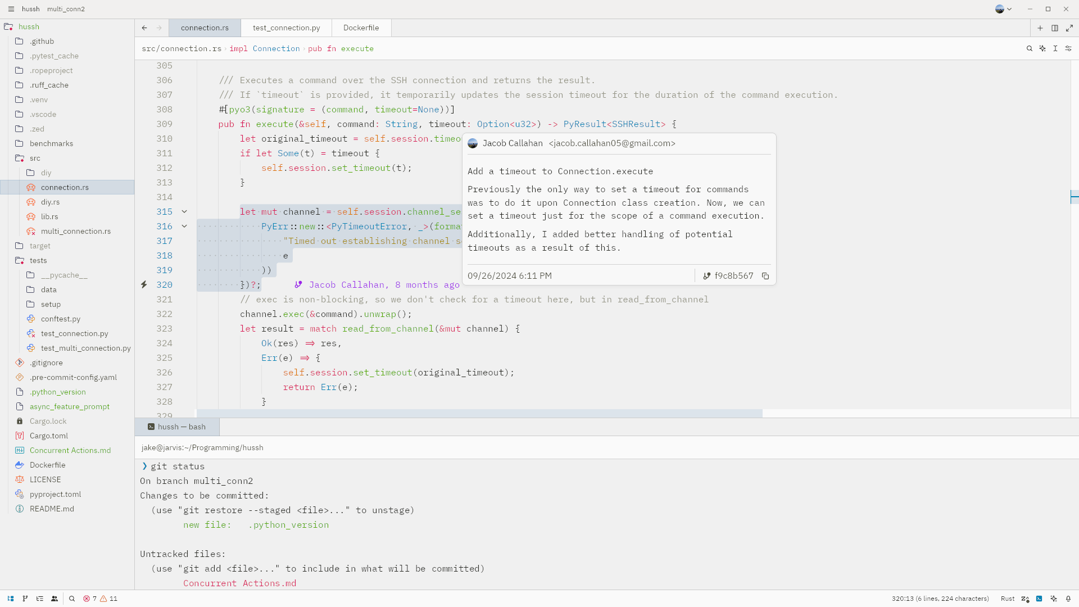The width and height of the screenshot is (1079, 607).
Task: Toggle the project panel icon in status bar
Action: pos(11,599)
